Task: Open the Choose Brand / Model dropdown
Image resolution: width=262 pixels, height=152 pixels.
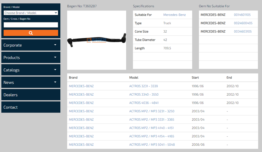Action: 31,13
